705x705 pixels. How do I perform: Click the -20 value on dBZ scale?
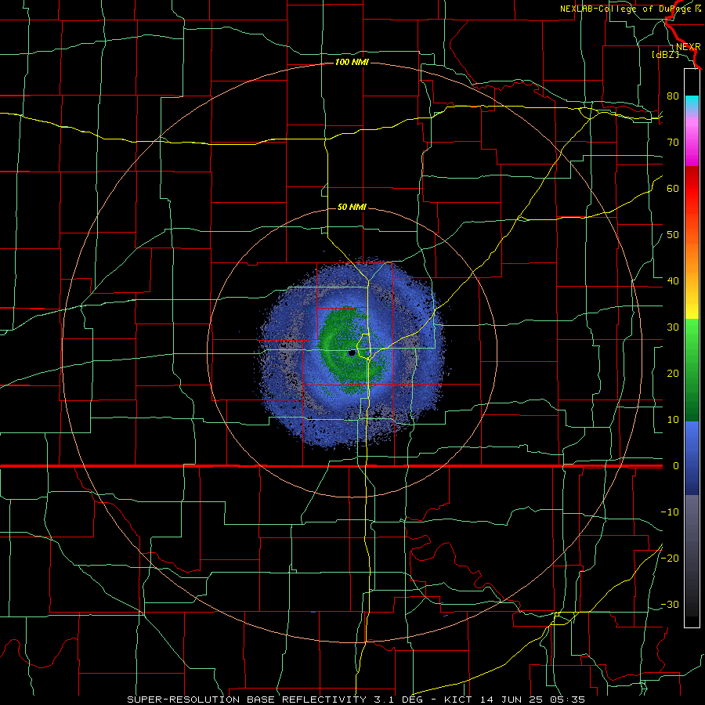tap(670, 558)
